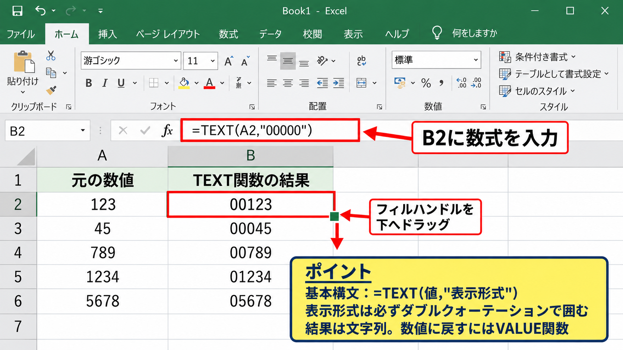Switch to the 数式 tab
The height and width of the screenshot is (350, 623).
(x=228, y=34)
